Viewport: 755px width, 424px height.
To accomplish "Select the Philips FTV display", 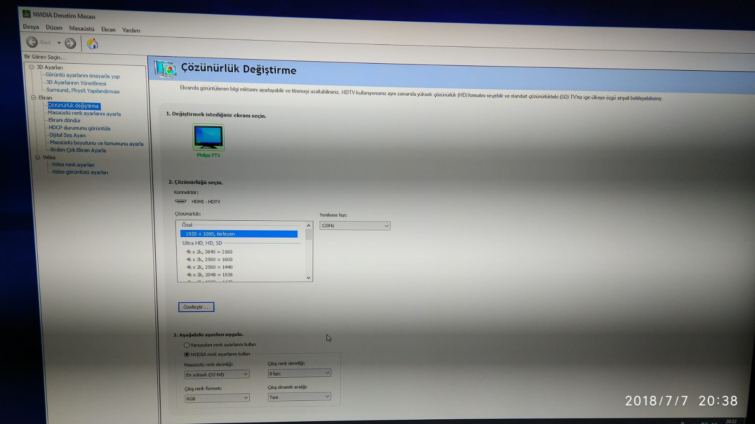I will [x=208, y=141].
